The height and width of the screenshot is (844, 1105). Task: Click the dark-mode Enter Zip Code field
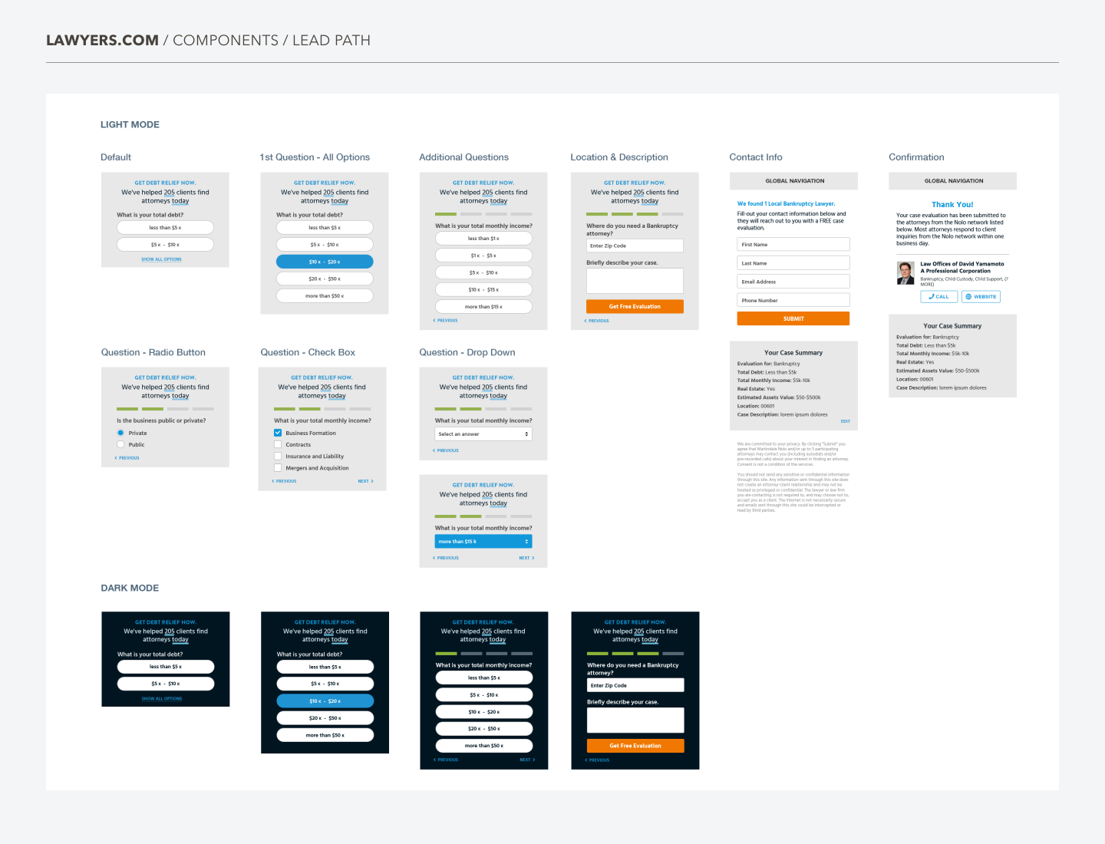pyautogui.click(x=635, y=685)
